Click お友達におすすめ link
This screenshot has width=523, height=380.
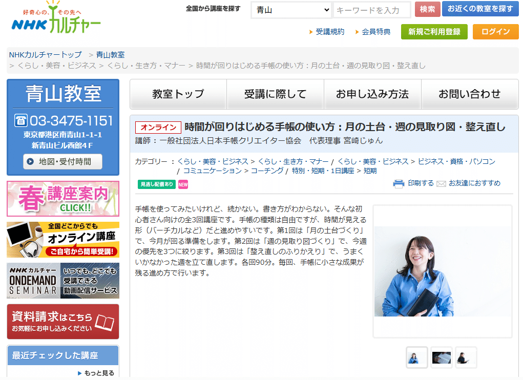(x=474, y=183)
